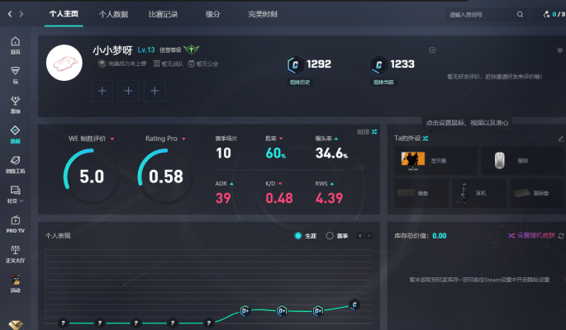This screenshot has height=330, width=566.
Task: Click the green winged reputation badge
Action: [192, 49]
